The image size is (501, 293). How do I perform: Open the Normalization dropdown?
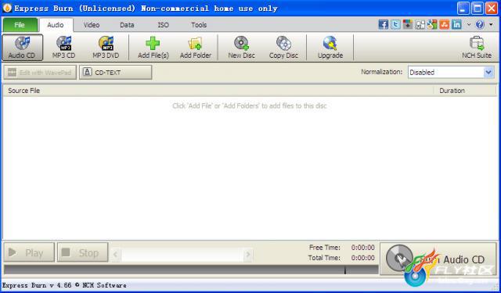click(x=451, y=73)
